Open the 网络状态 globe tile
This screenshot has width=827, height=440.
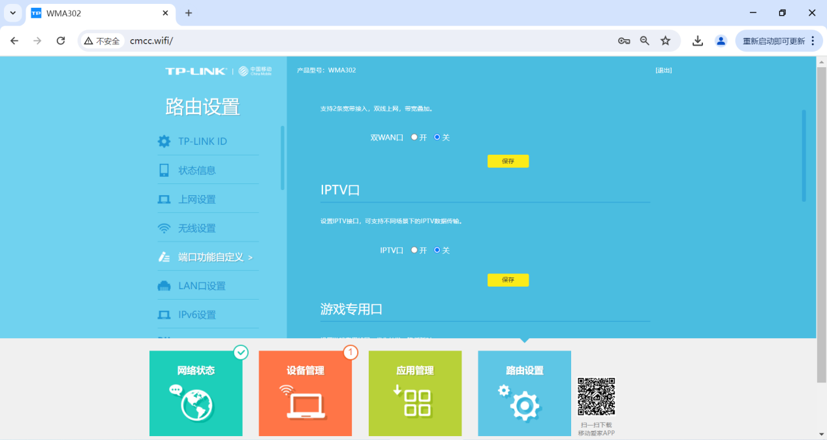196,393
